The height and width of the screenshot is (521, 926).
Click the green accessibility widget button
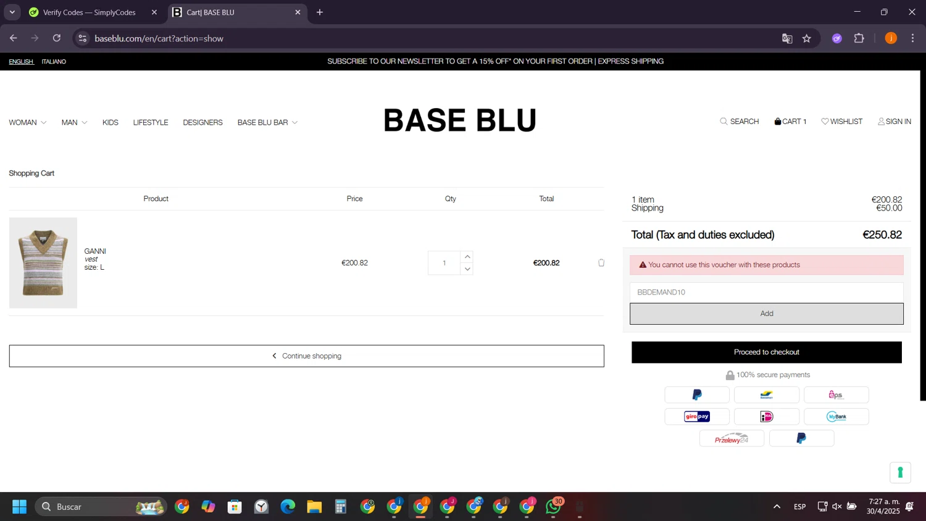[900, 473]
